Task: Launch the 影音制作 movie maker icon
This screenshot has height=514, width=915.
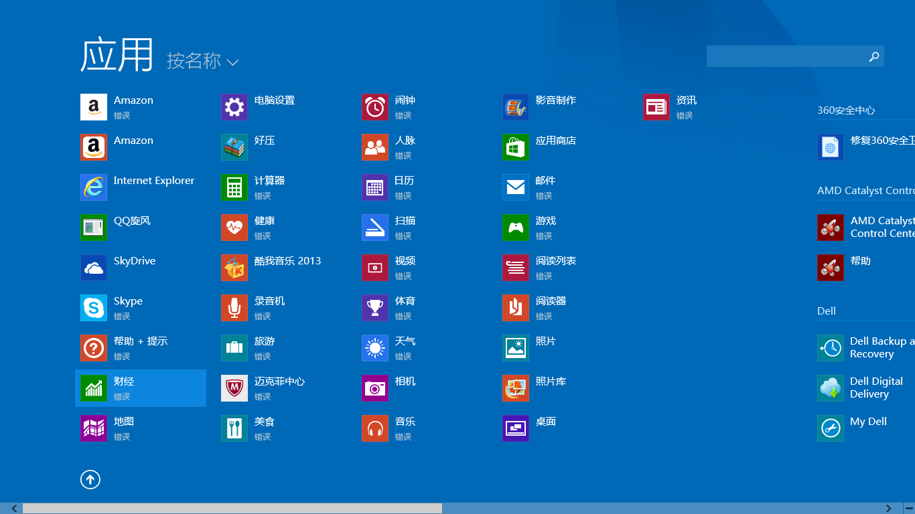Action: coord(516,107)
